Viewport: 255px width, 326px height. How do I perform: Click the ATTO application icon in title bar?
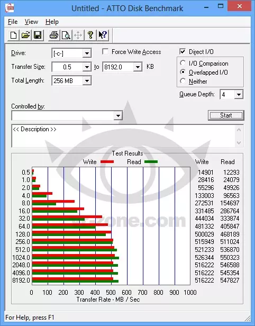[10, 8]
